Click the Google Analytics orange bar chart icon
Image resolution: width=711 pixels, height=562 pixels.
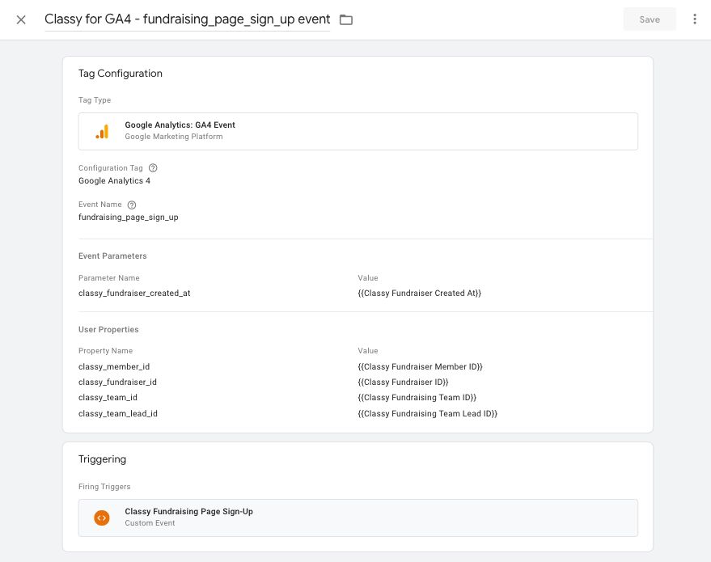102,132
